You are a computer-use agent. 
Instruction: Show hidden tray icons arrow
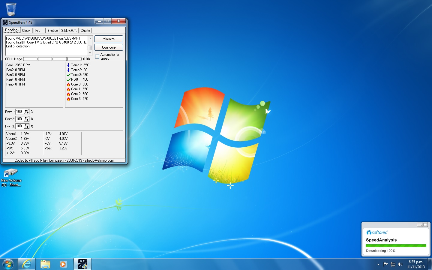click(x=378, y=264)
